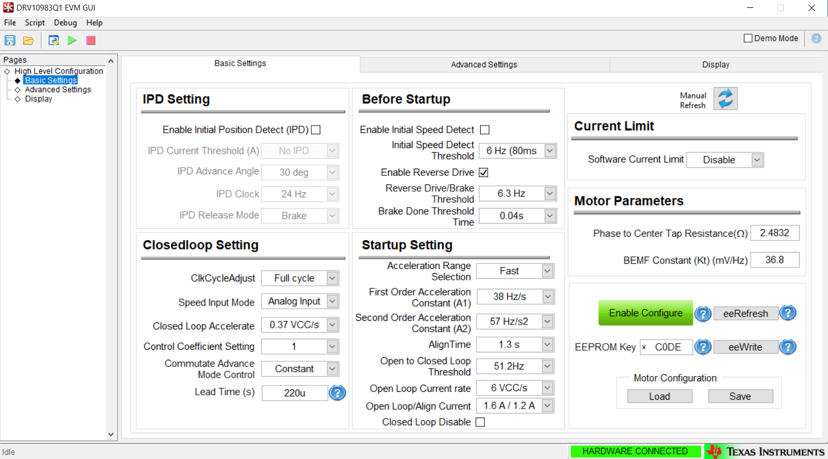
Task: Click Pages panel scroll up arrow
Action: tap(111, 61)
